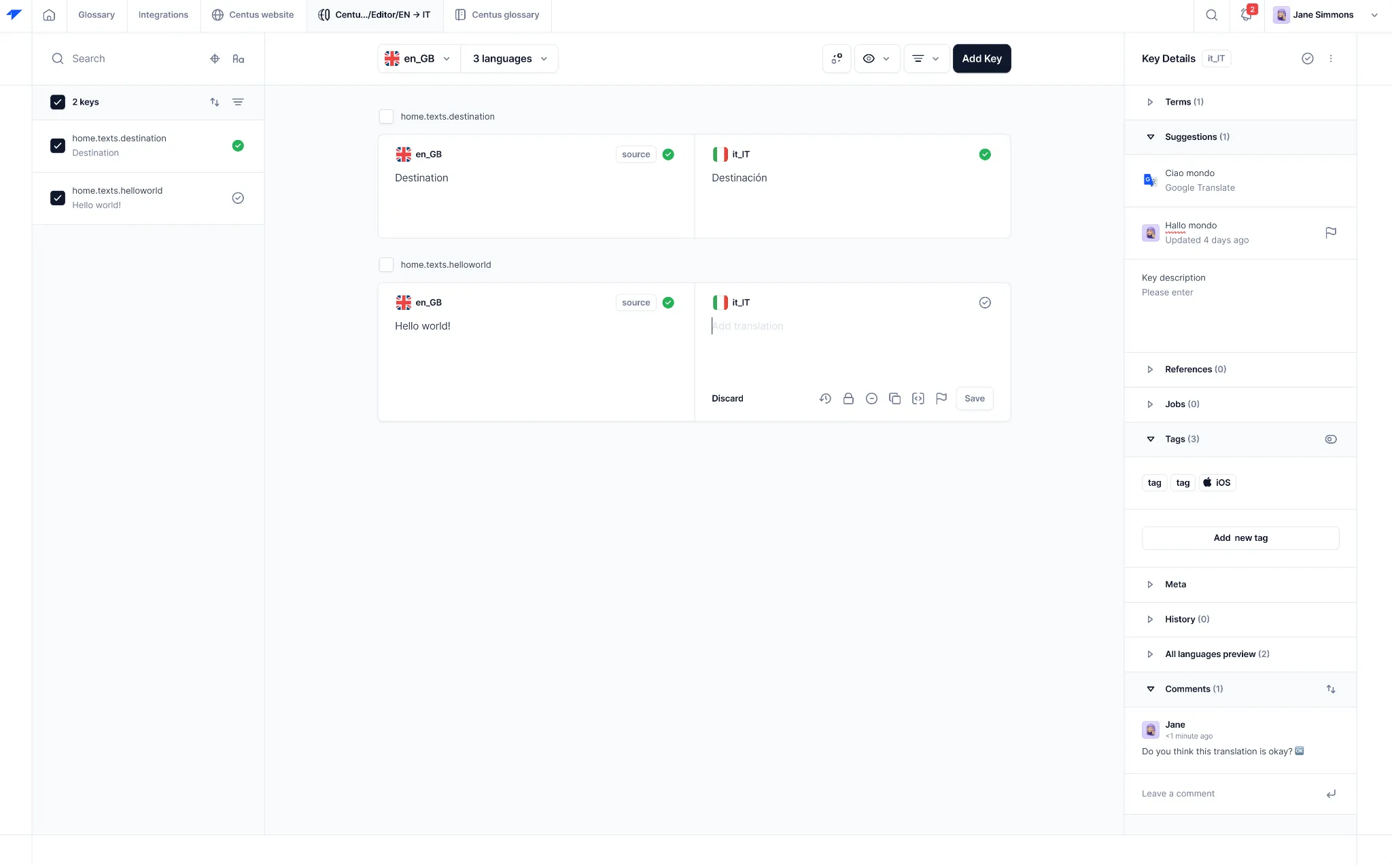Toggle tag visibility with the Tags eye icon
Image resolution: width=1392 pixels, height=865 pixels.
click(1331, 439)
